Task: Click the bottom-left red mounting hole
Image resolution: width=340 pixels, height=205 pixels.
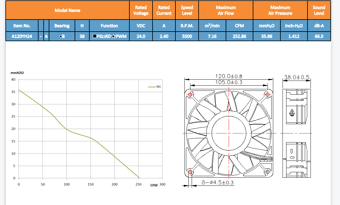Action: point(190,172)
